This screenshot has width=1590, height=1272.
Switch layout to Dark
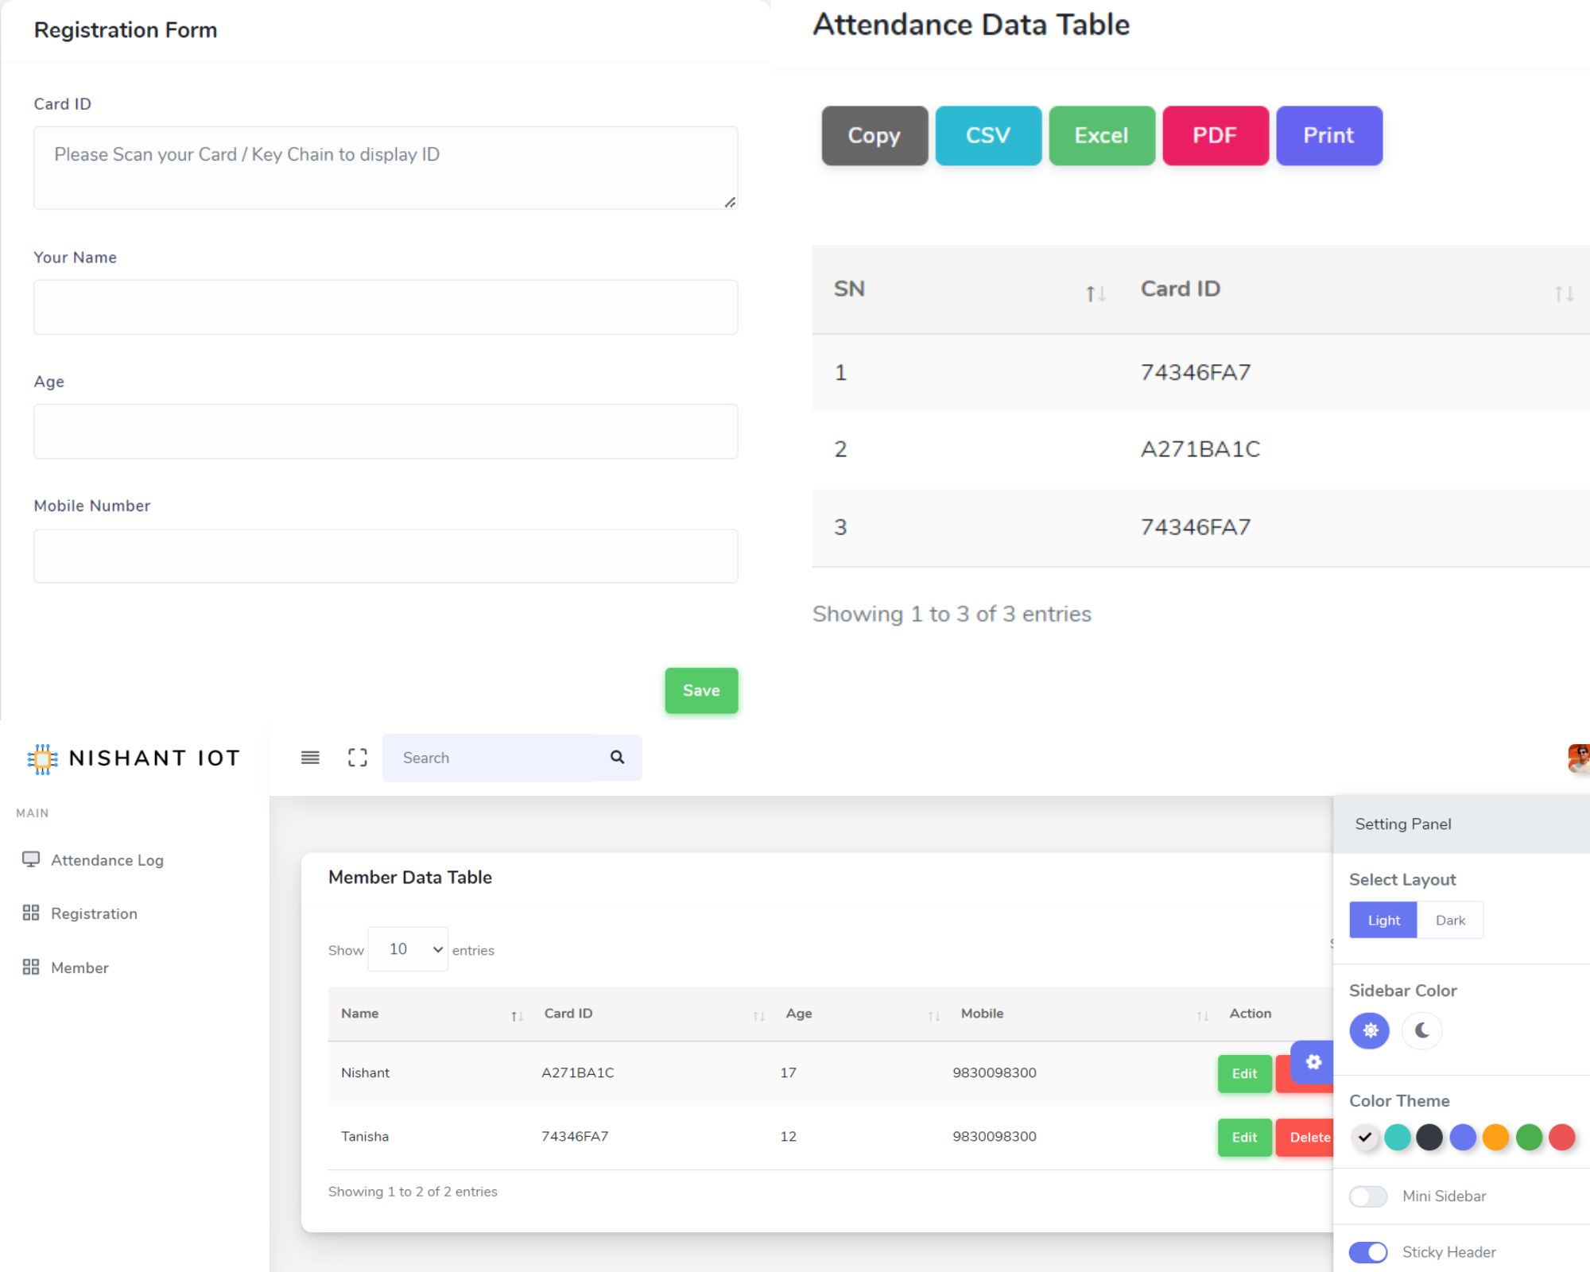coord(1450,921)
